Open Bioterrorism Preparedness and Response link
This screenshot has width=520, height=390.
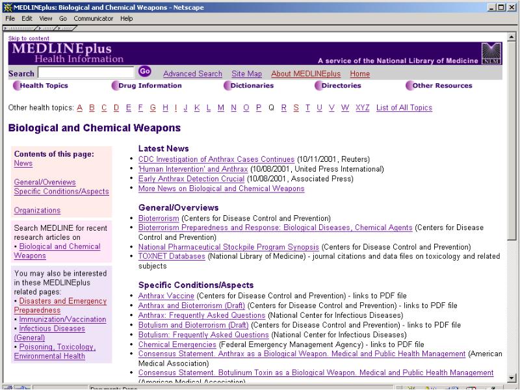coord(275,228)
